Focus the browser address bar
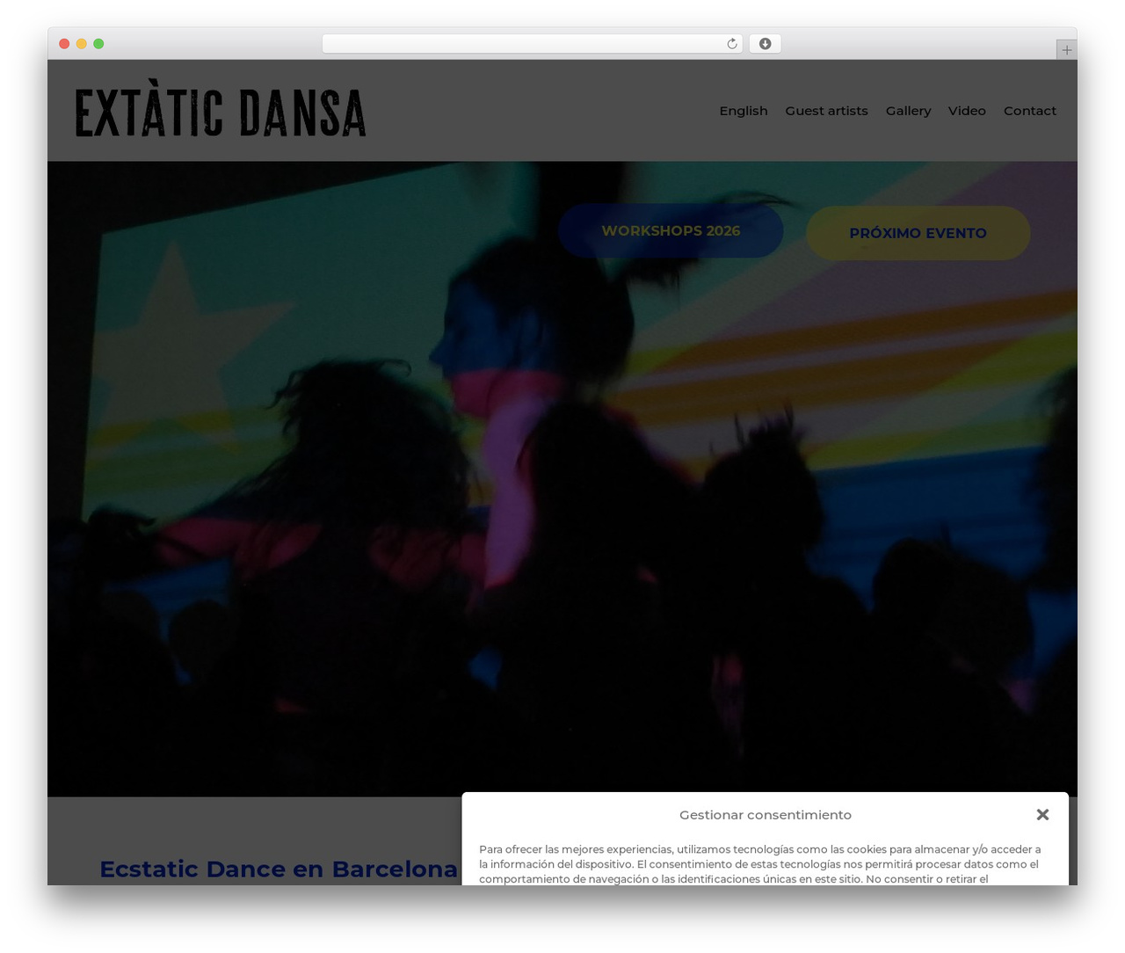1125x953 pixels. tap(532, 44)
